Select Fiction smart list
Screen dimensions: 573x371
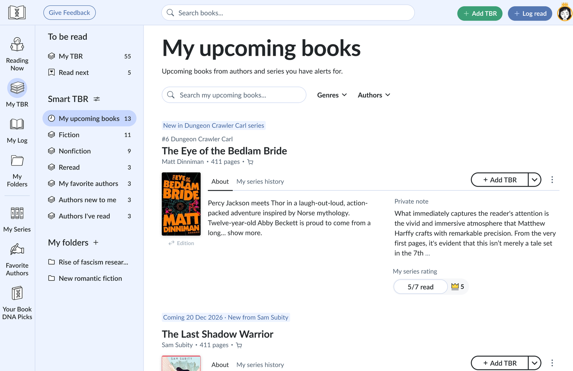(90, 135)
